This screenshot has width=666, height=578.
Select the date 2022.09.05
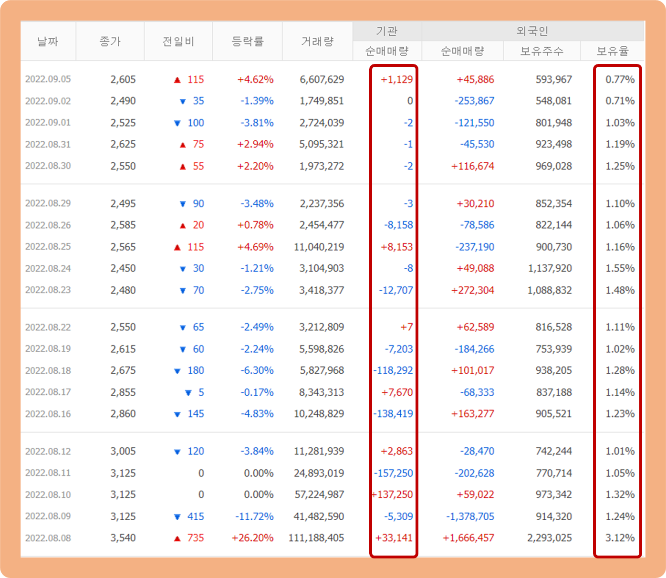(x=48, y=79)
